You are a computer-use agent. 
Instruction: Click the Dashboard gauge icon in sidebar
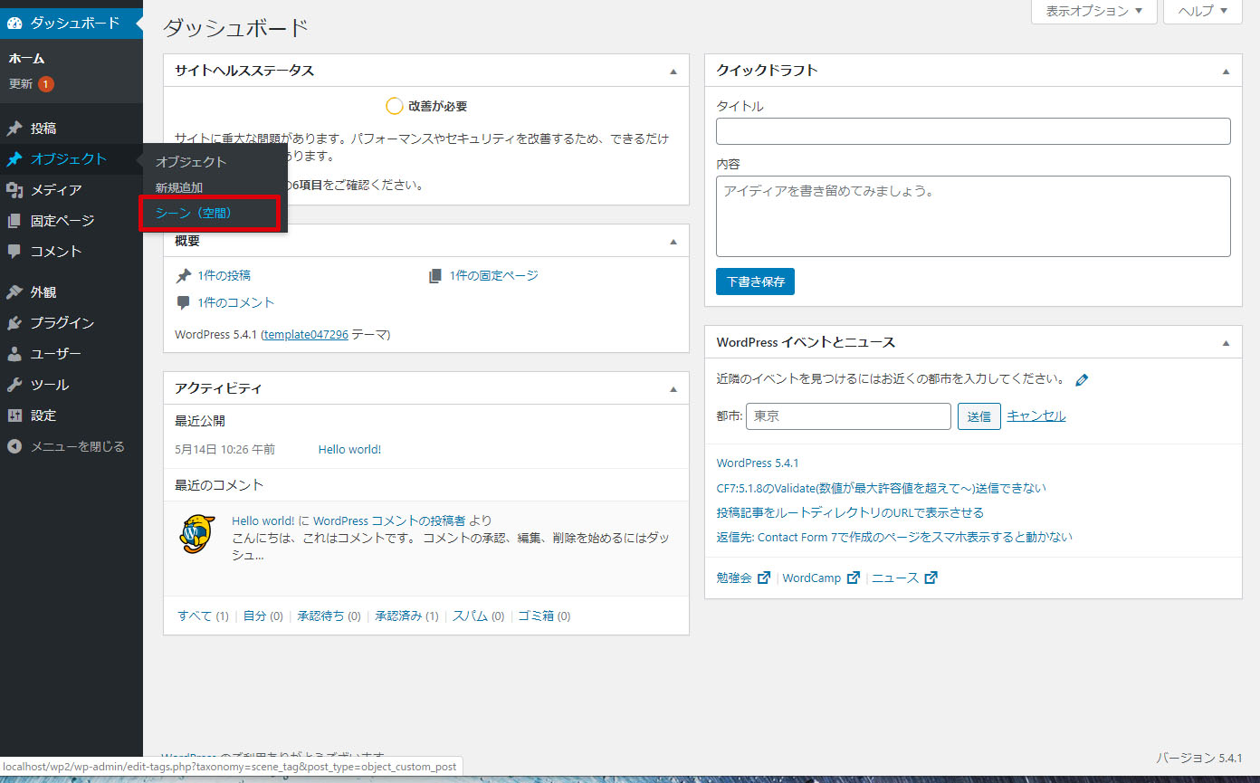[x=14, y=24]
